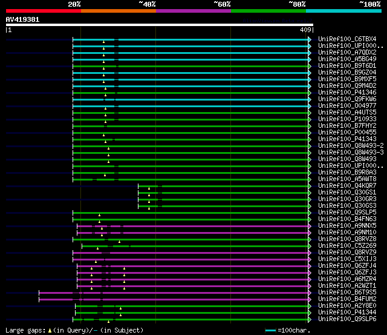Viewport: 387px width, 335px height.
Task: Select UniRef100_A5AWT8 label
Action: coord(347,179)
